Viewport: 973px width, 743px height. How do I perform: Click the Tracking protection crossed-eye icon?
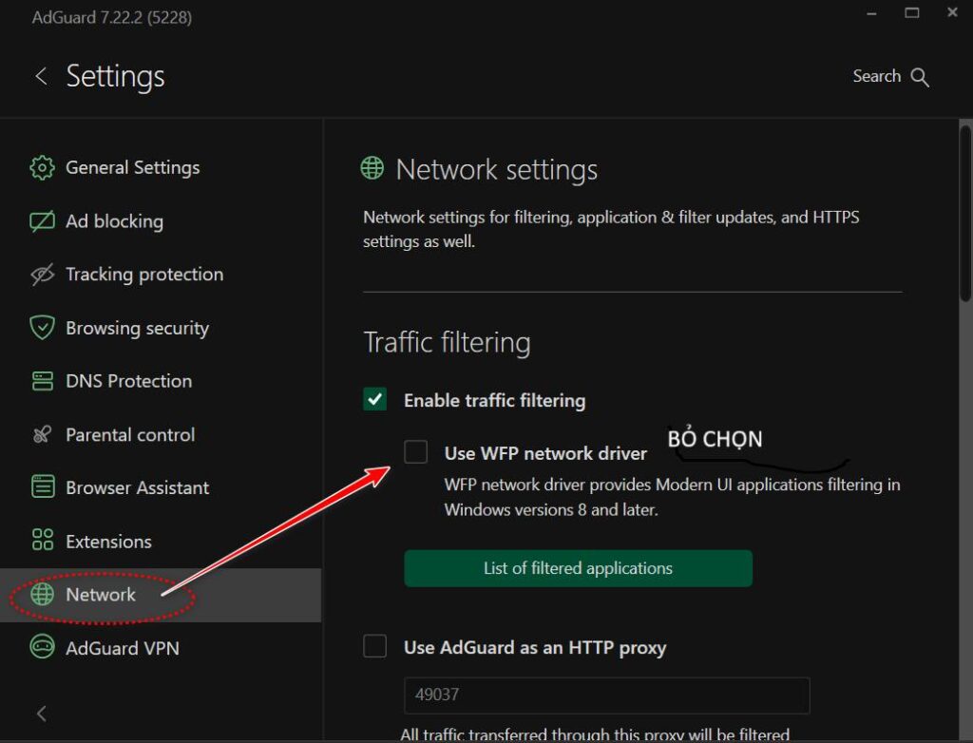pyautogui.click(x=42, y=275)
